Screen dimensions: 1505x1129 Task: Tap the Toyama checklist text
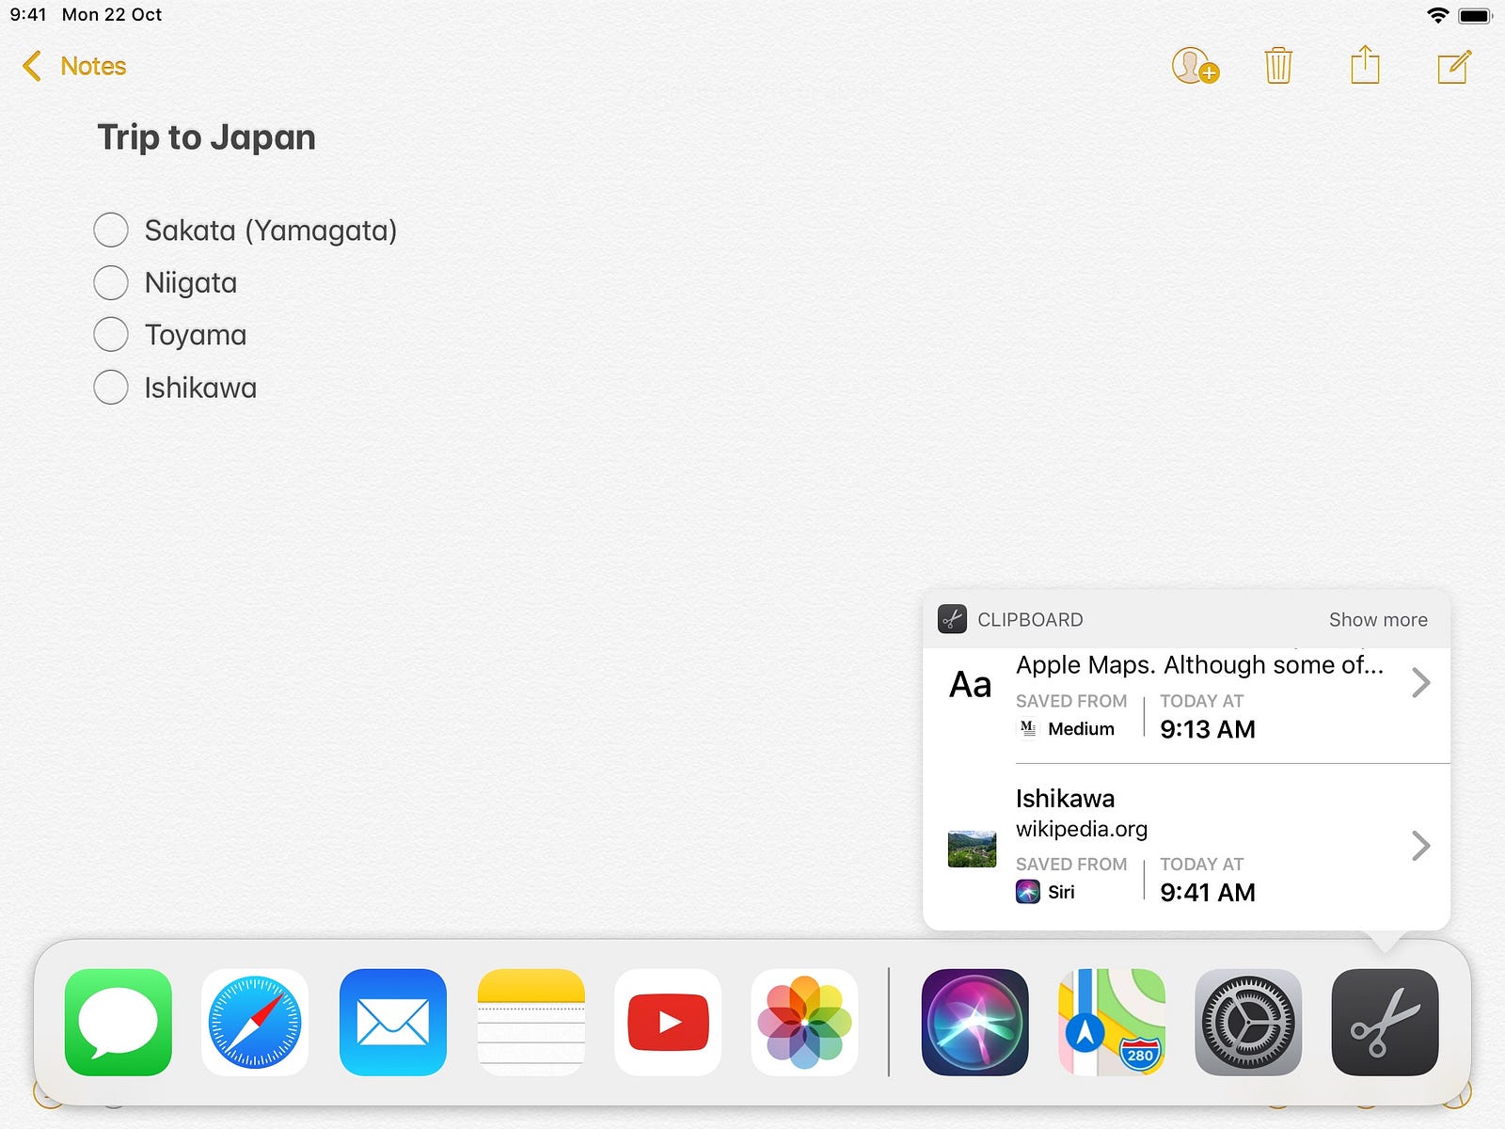(x=196, y=335)
